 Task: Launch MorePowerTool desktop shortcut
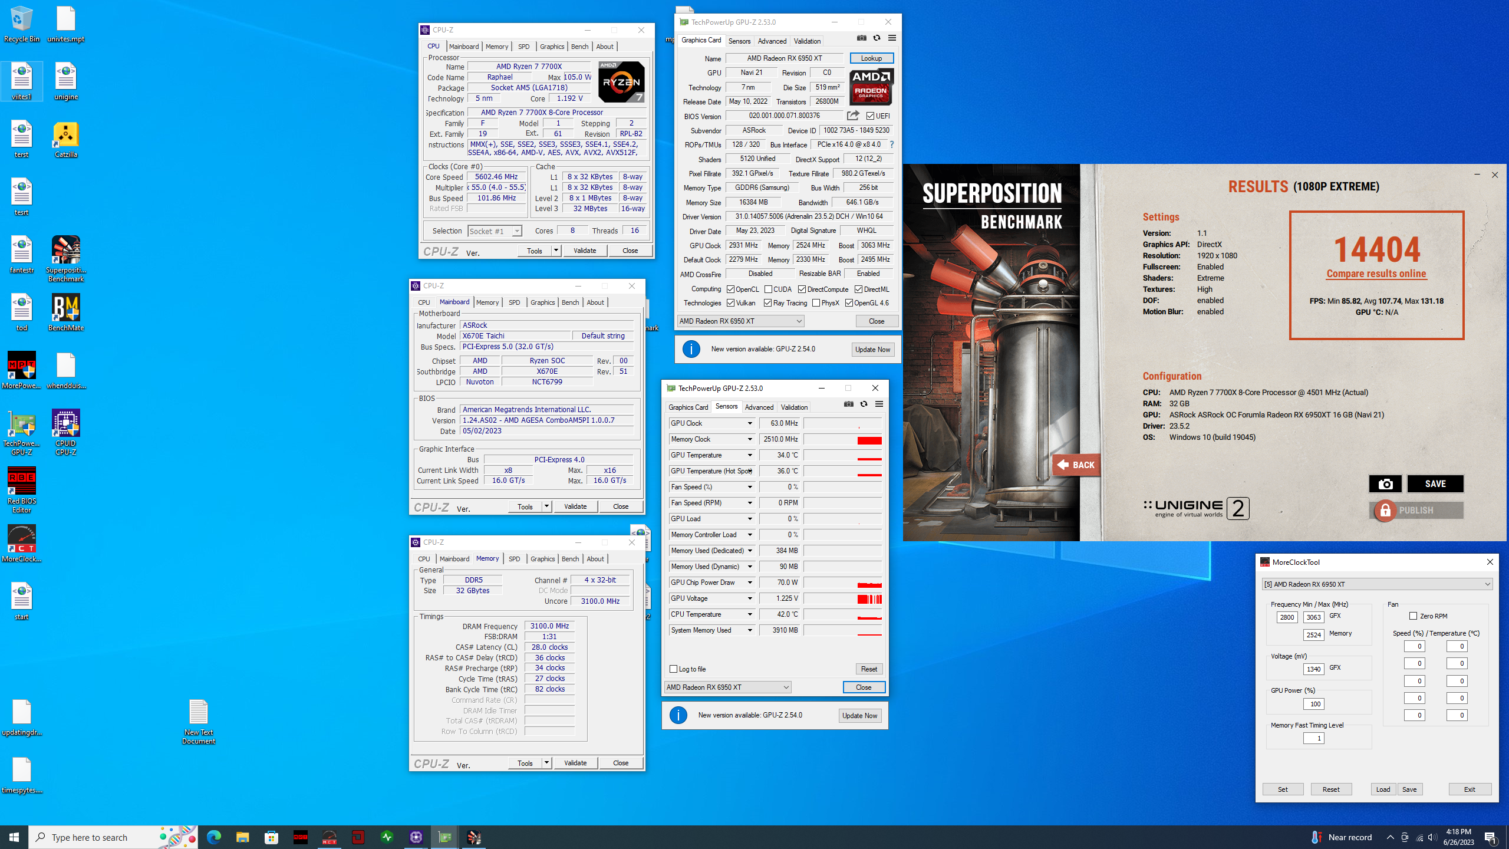click(22, 371)
